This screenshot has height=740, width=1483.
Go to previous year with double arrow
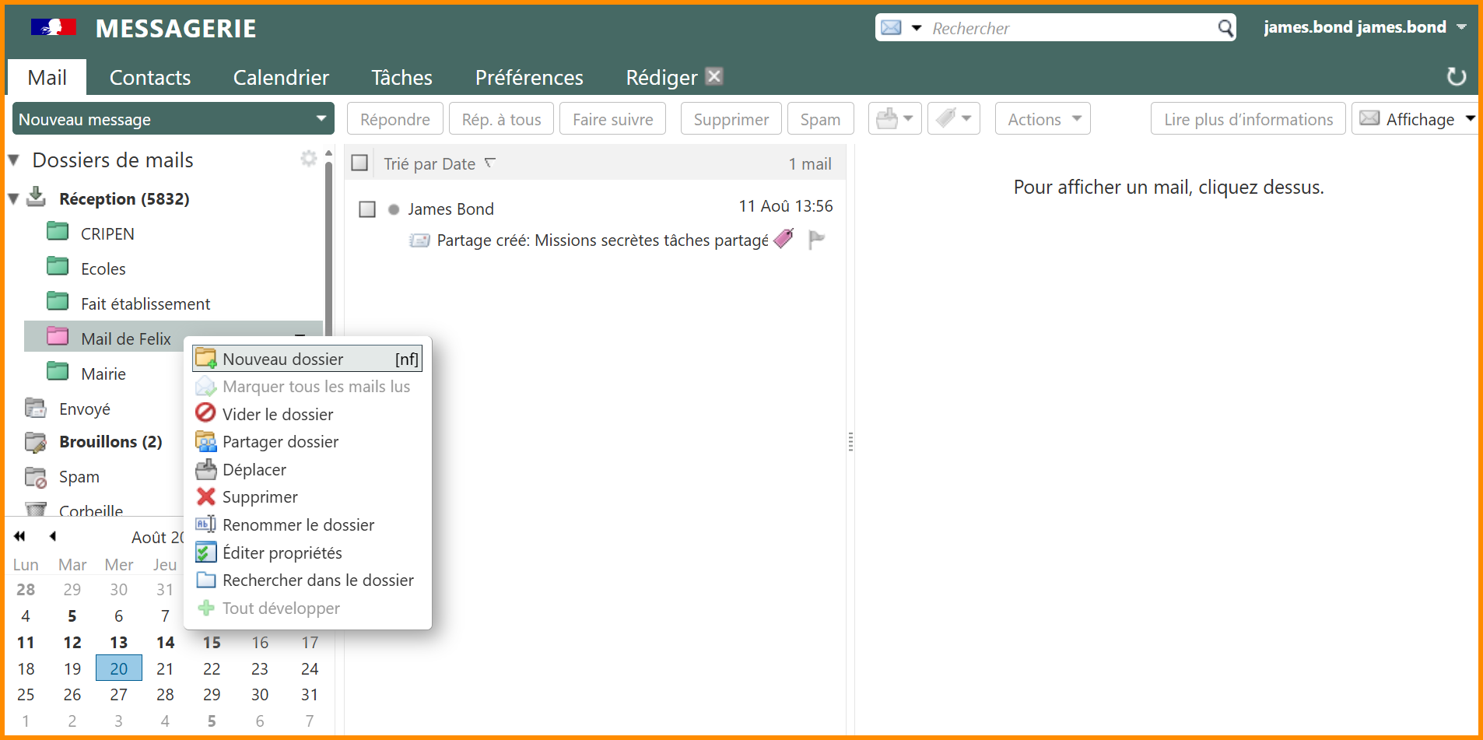coord(19,536)
